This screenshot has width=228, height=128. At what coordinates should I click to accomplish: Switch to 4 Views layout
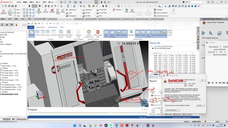click(x=37, y=33)
